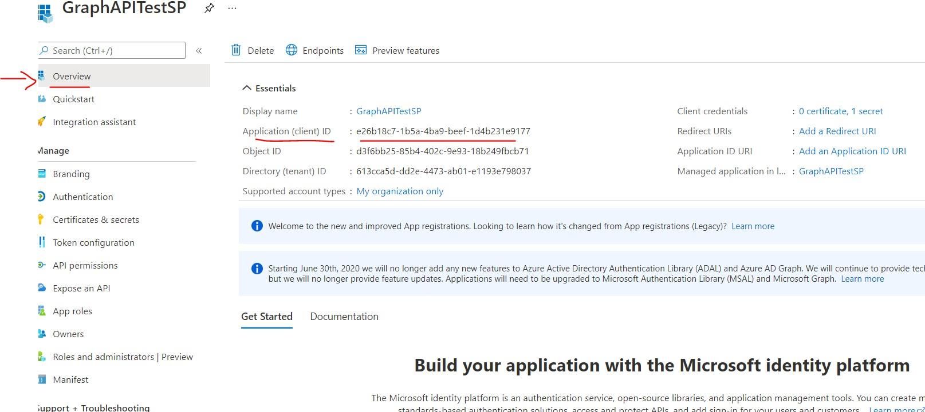Viewport: 925px width, 412px height.
Task: Select the Directory (tenant) ID value
Action: point(443,171)
